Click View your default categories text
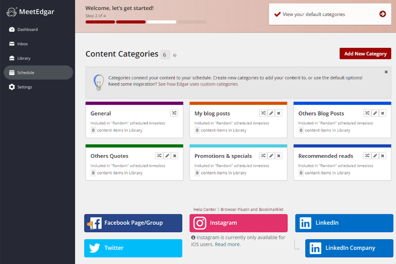The height and width of the screenshot is (264, 396). pos(313,14)
